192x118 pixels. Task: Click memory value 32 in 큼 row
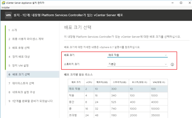pos(97,109)
